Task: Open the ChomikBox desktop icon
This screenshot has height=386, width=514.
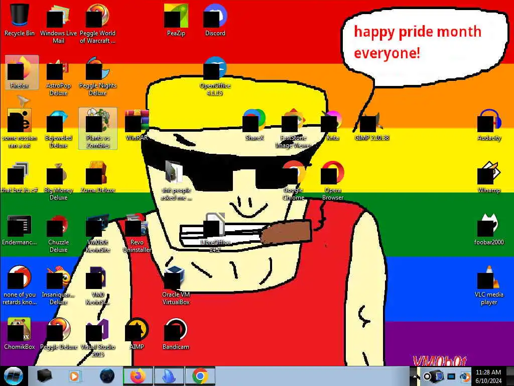Action: coord(20,334)
